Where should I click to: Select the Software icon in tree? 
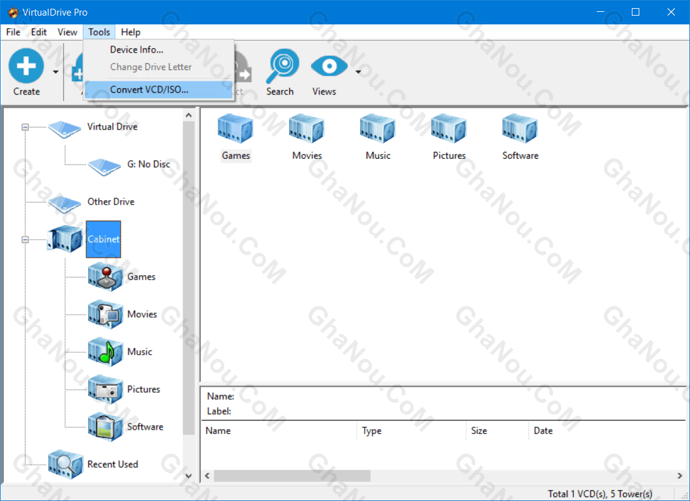pos(105,427)
